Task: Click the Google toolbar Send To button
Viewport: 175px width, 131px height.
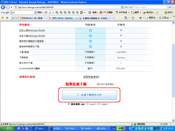Action: pos(148,12)
